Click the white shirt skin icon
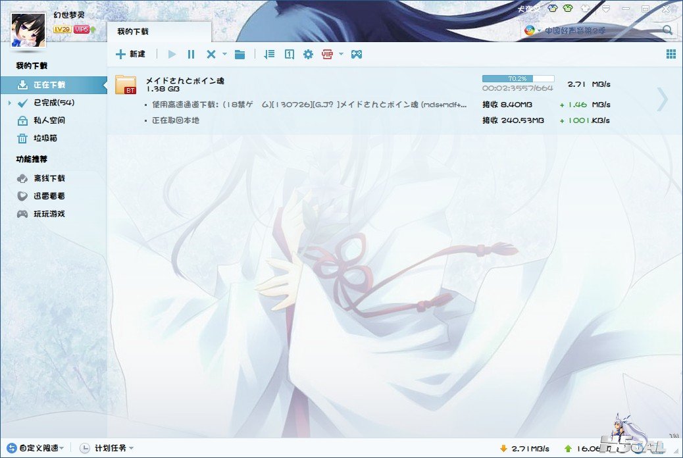 586,8
